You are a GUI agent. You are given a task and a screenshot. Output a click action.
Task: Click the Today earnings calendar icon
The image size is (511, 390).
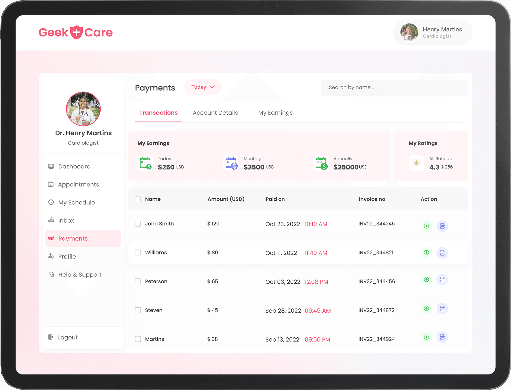point(146,163)
